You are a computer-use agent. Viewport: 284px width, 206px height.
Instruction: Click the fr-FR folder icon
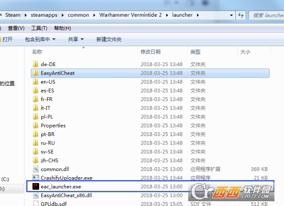[x=35, y=99]
